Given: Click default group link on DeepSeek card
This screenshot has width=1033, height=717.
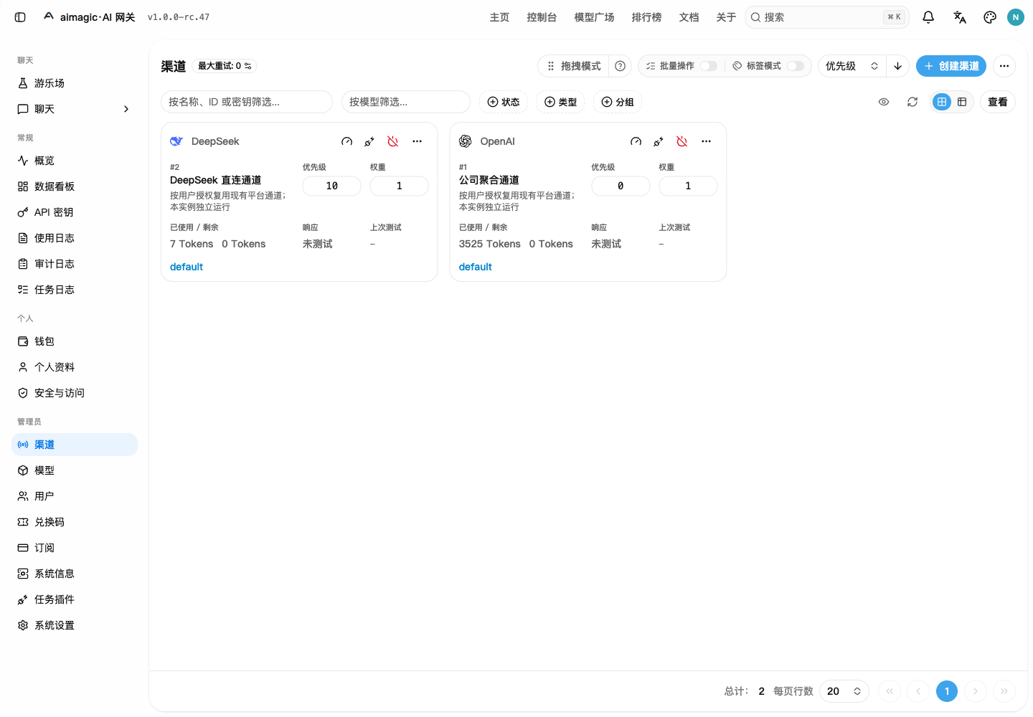Looking at the screenshot, I should pos(187,267).
